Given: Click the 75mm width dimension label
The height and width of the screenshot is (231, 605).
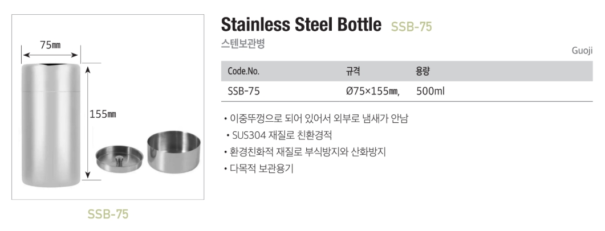Looking at the screenshot, I should [50, 45].
